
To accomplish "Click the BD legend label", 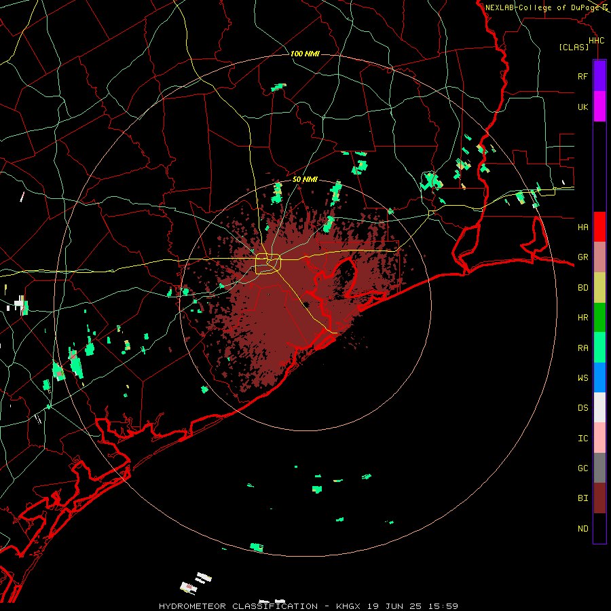I will click(582, 288).
